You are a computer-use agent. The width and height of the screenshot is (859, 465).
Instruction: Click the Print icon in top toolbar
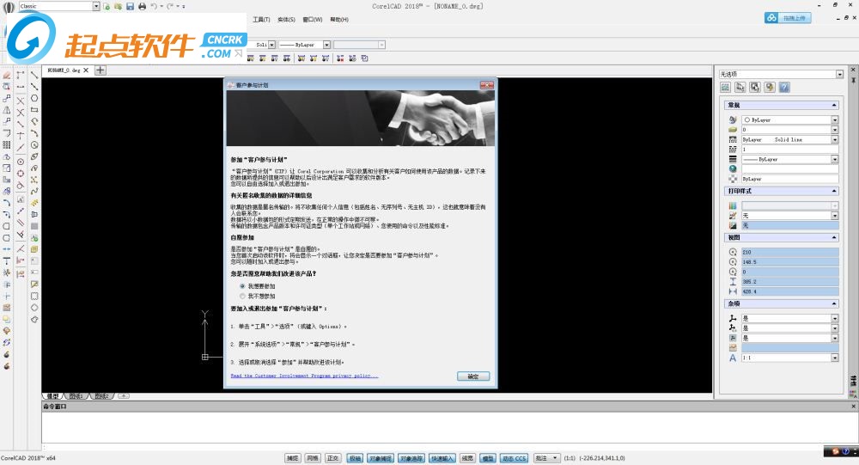(x=142, y=7)
